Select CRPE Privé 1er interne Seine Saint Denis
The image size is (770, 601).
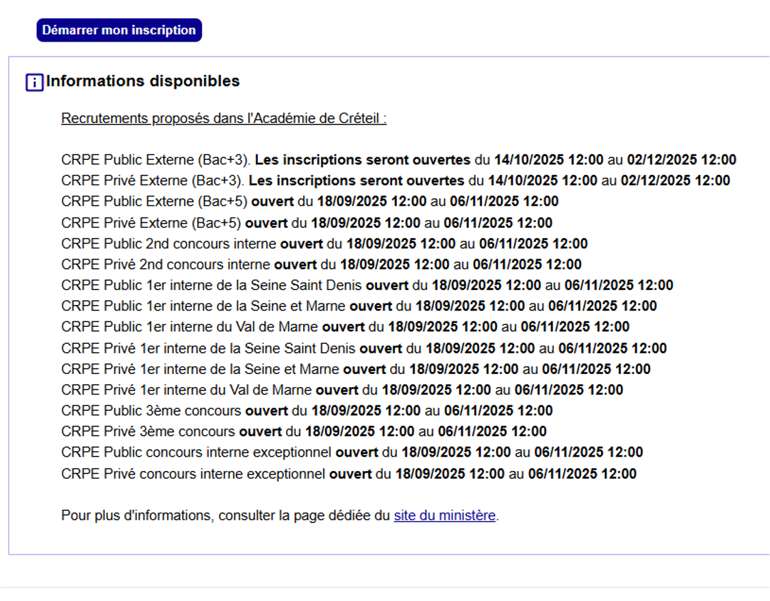(x=363, y=349)
